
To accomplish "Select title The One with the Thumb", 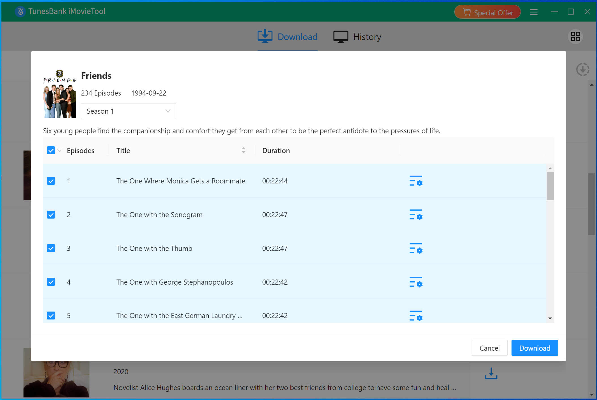I will coord(154,248).
